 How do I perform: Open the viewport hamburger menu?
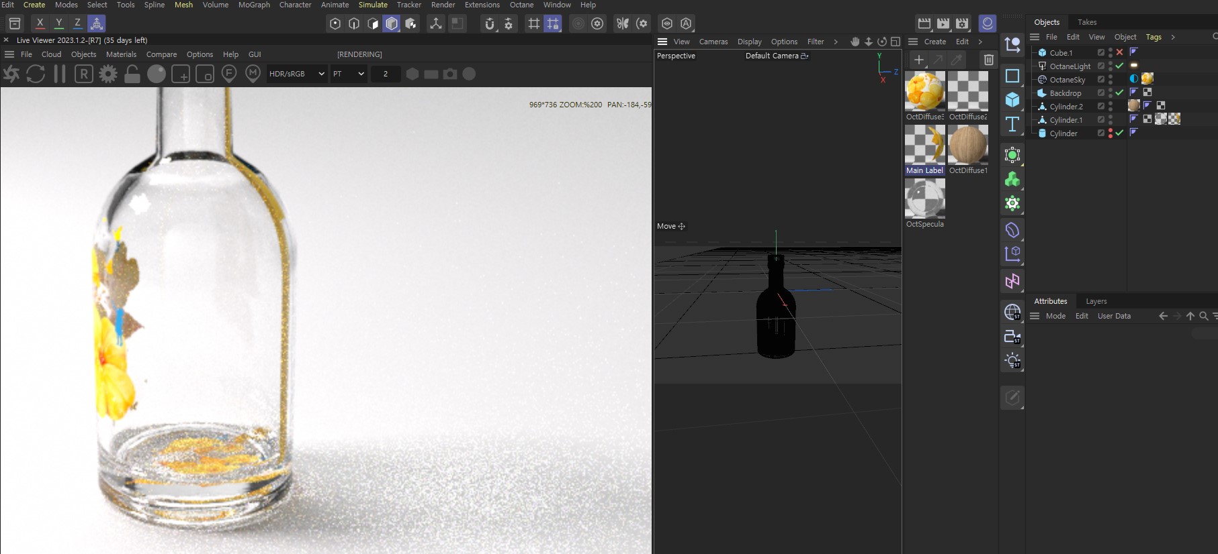(x=662, y=42)
